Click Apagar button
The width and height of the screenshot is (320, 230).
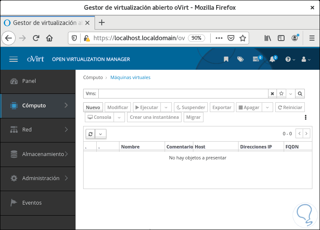point(249,107)
